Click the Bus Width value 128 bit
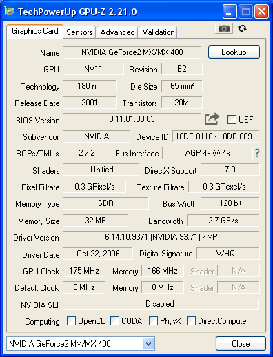The image size is (273, 357). pyautogui.click(x=230, y=203)
